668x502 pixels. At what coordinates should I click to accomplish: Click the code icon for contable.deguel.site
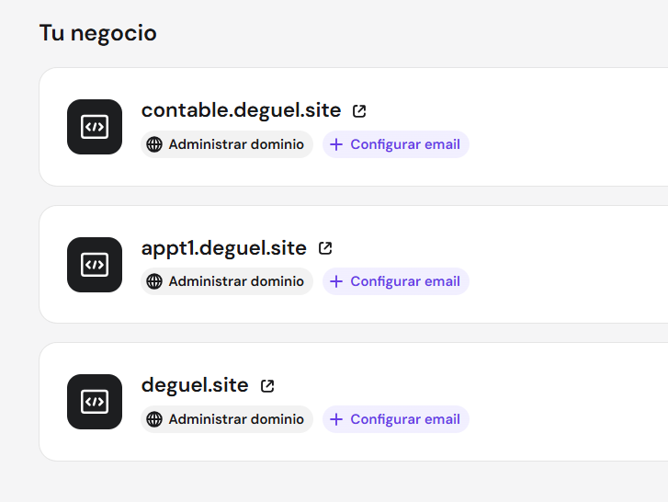point(95,127)
